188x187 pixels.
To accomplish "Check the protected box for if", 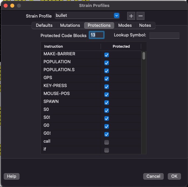I will [x=107, y=150].
